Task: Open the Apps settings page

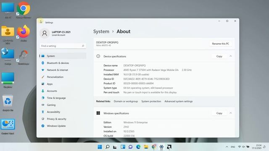Action: click(63, 84)
